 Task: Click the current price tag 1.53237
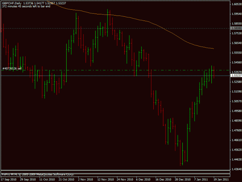[x=236, y=75]
